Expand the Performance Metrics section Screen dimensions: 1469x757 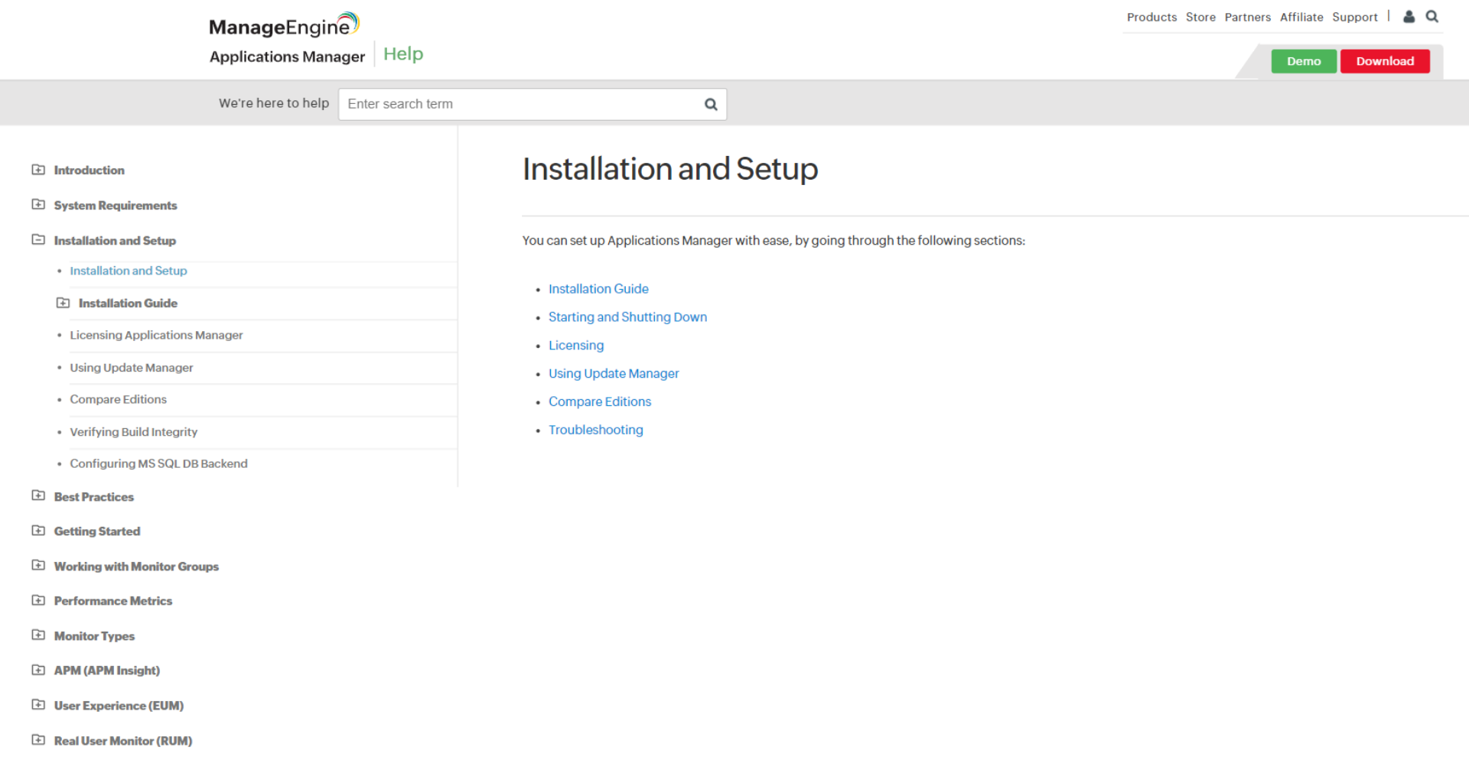tap(38, 600)
